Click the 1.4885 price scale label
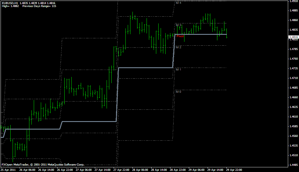 [294, 11]
